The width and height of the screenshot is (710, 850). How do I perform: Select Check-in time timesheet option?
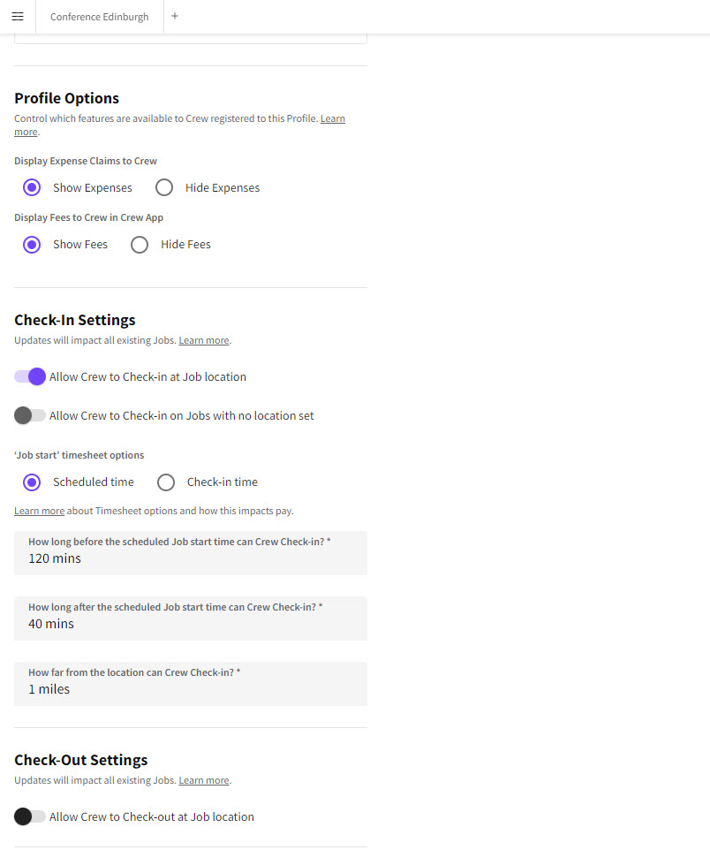click(166, 482)
